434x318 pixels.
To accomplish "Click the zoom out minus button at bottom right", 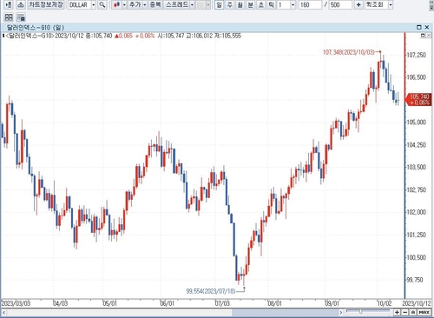I will click(x=405, y=313).
